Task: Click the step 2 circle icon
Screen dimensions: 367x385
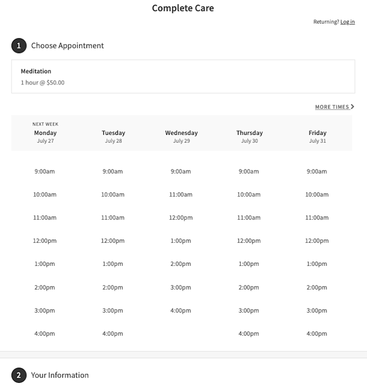Action: [19, 375]
